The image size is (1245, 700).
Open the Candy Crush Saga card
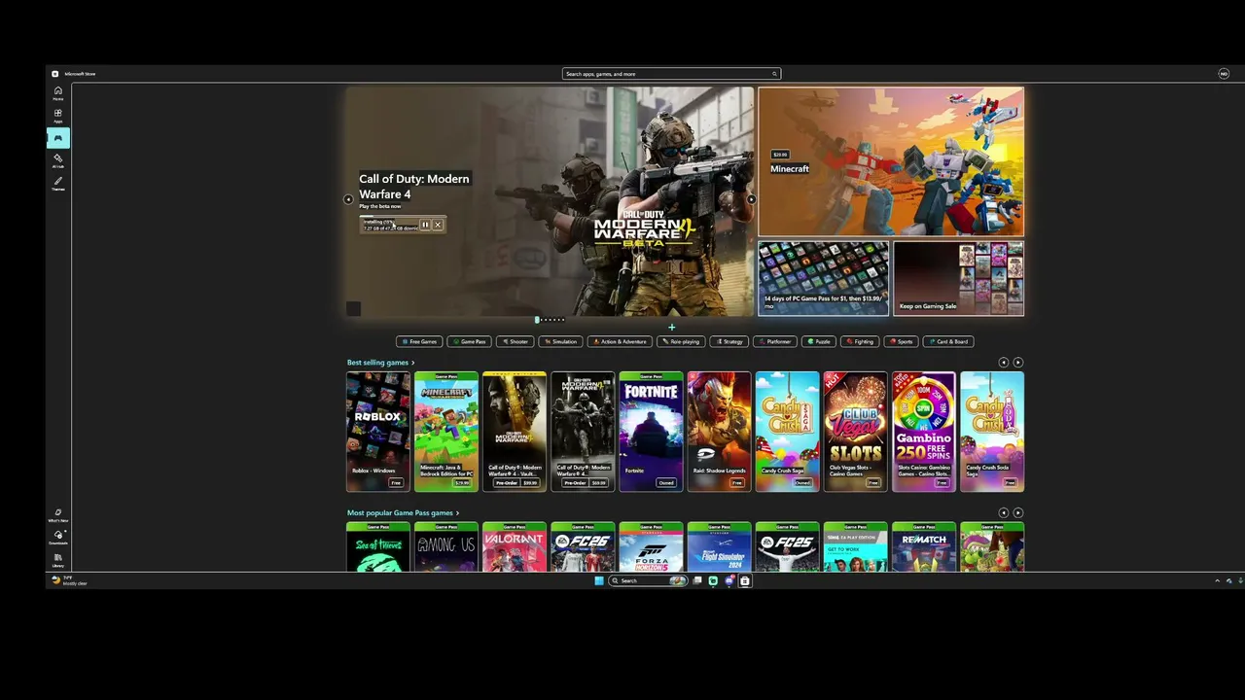[x=787, y=432]
